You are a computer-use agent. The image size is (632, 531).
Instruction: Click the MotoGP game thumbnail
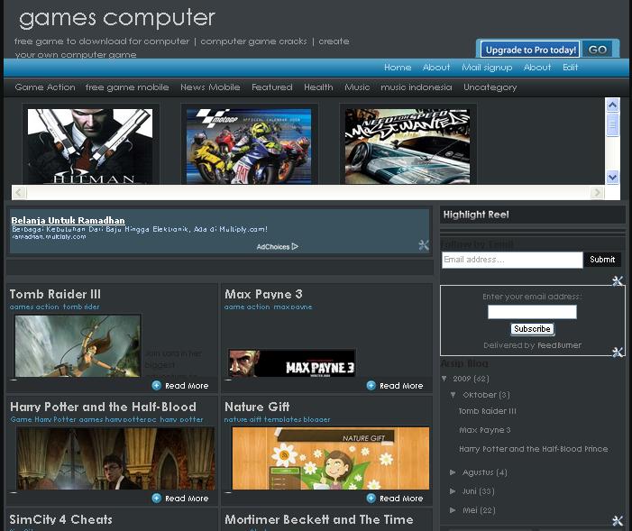click(x=249, y=146)
